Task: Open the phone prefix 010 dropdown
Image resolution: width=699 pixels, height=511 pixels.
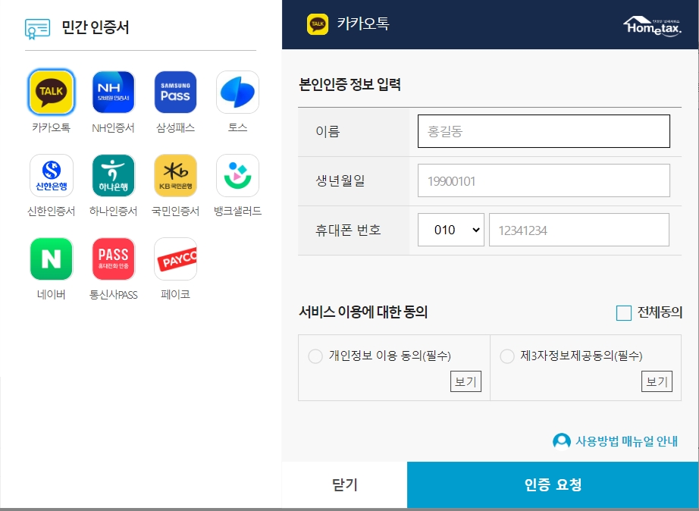Action: coord(450,230)
